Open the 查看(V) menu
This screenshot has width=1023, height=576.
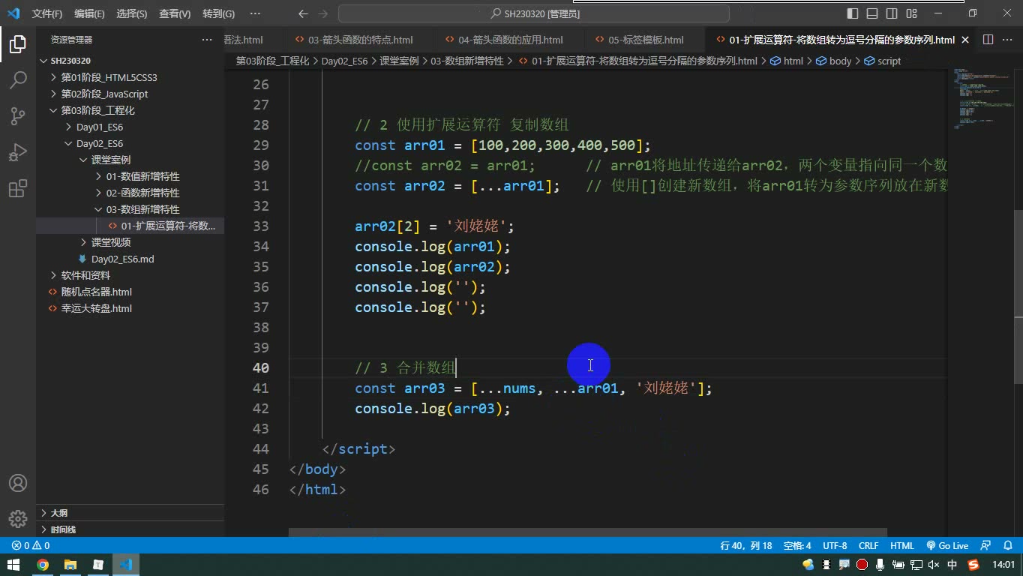click(x=175, y=13)
